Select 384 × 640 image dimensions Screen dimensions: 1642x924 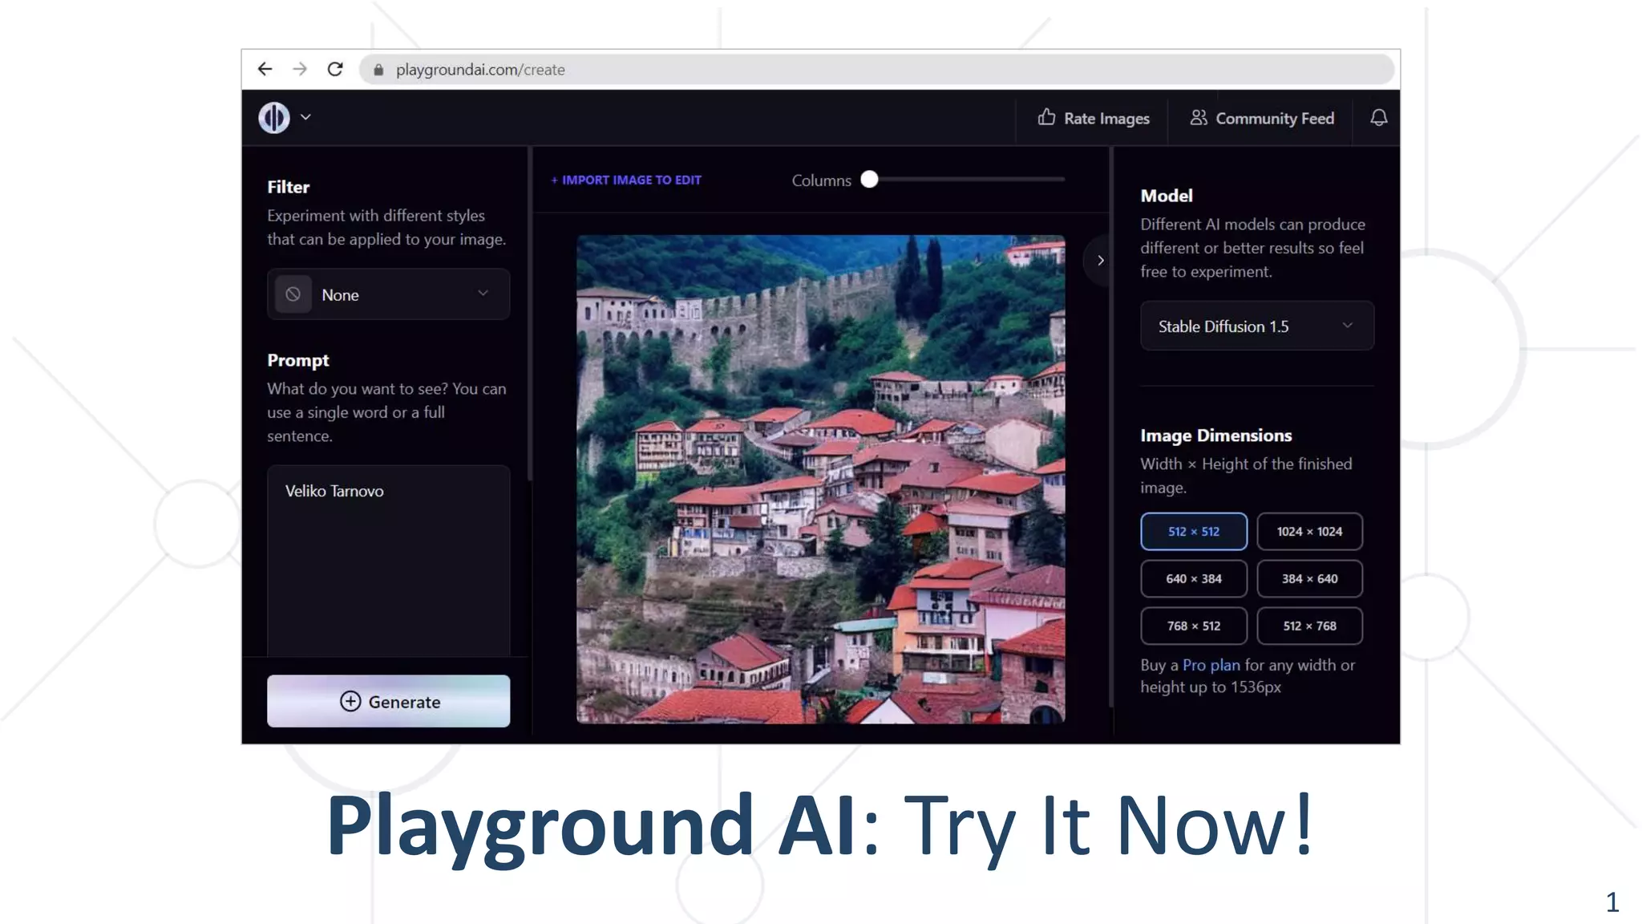point(1309,578)
